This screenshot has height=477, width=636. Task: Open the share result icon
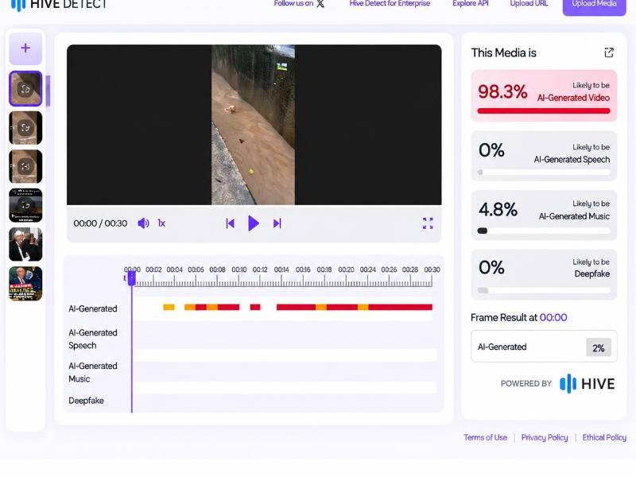[609, 52]
